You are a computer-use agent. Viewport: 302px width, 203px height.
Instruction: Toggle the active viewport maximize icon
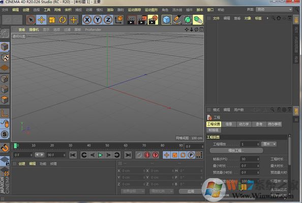(201, 29)
